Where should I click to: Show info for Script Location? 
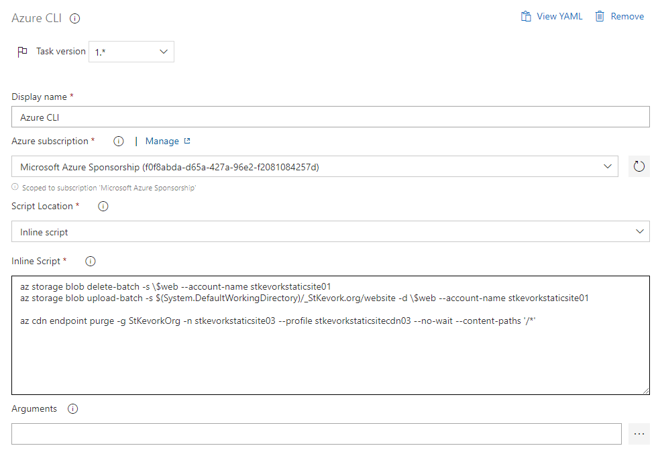[103, 207]
